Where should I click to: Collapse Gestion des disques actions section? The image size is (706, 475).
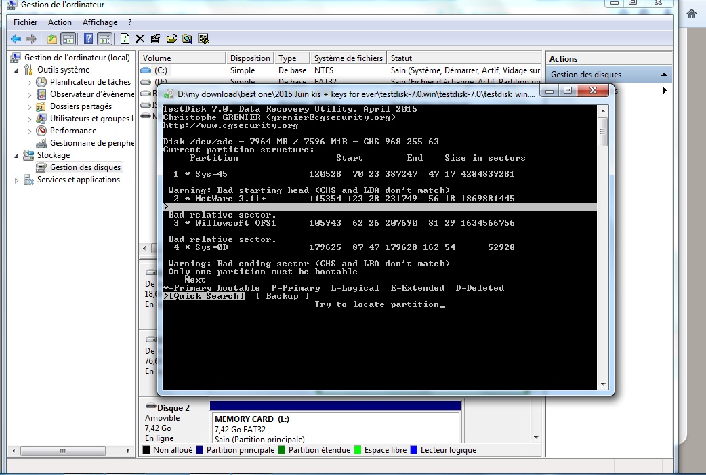coord(664,75)
